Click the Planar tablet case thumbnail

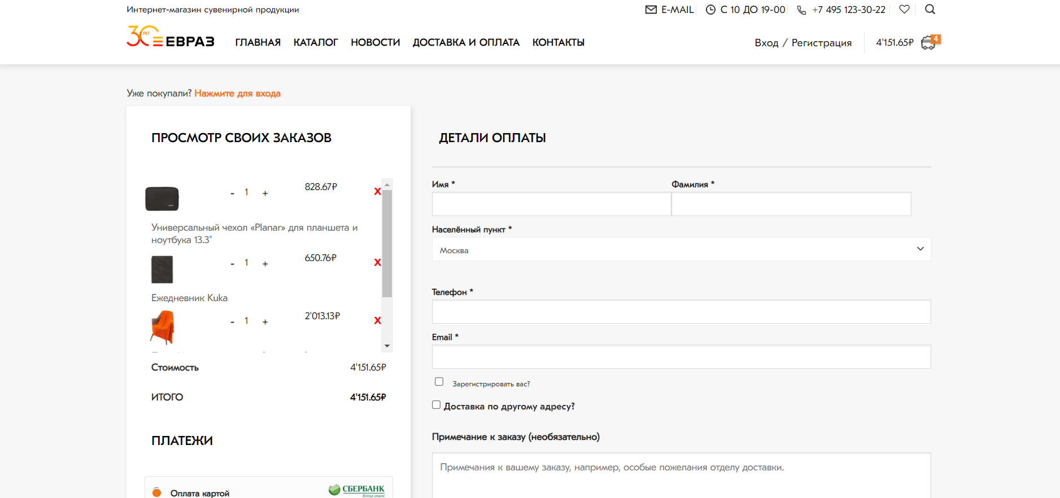pos(162,199)
